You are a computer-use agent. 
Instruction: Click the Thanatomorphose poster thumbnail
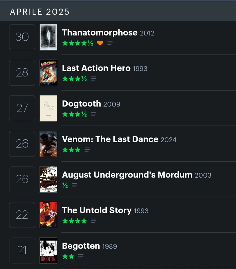[x=48, y=37]
